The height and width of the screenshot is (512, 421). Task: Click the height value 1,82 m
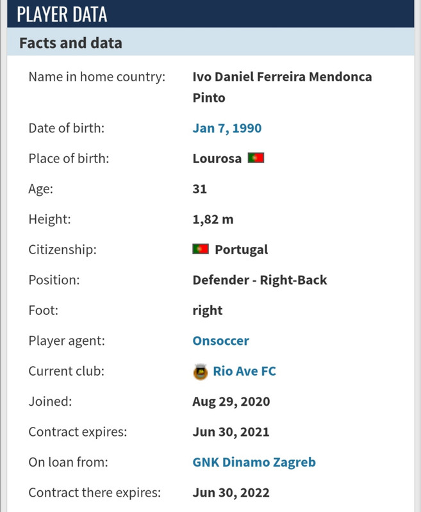tap(213, 219)
